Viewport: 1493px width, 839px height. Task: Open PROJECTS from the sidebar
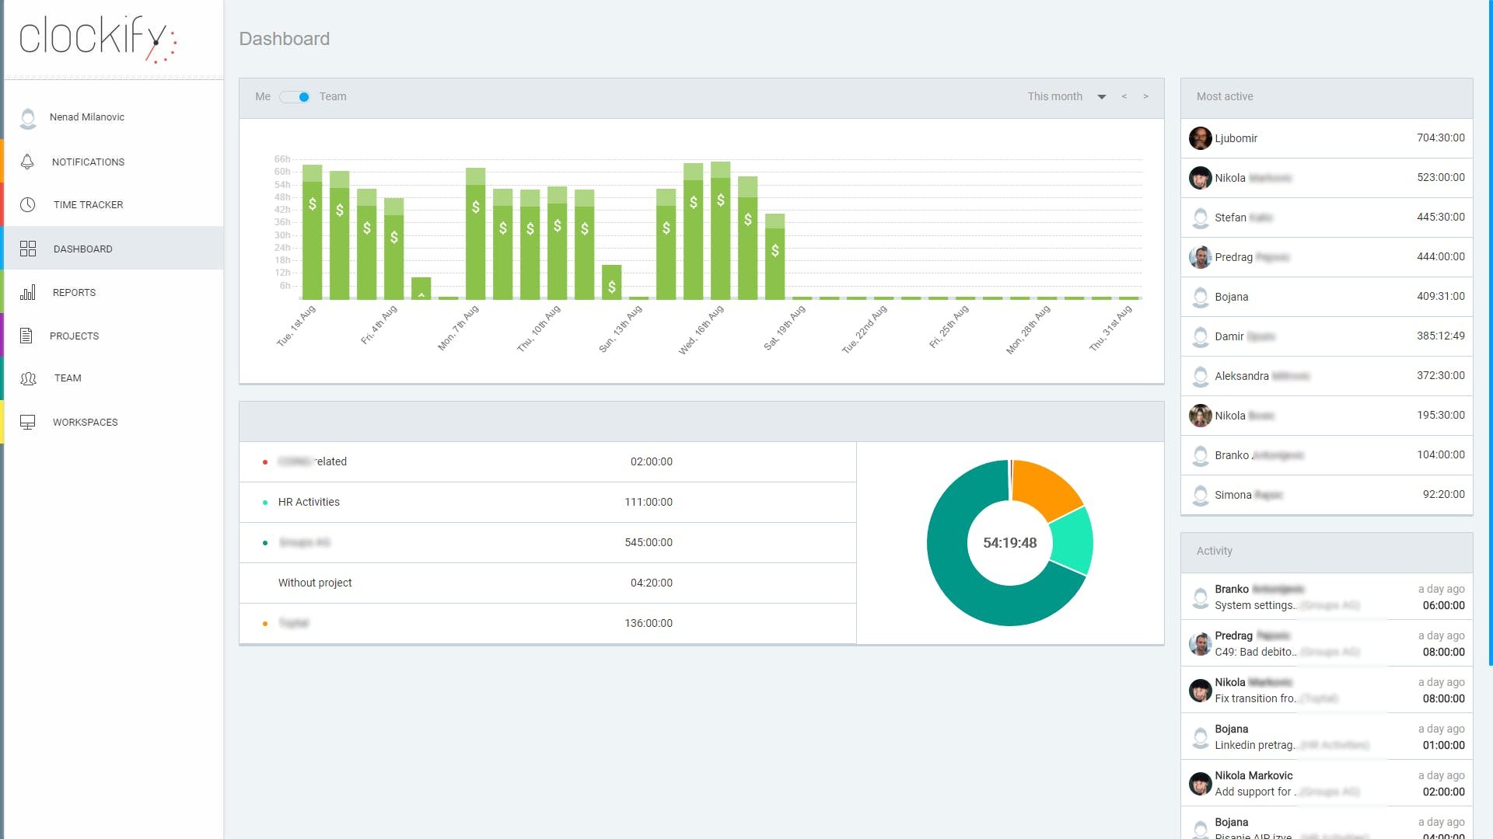click(114, 336)
